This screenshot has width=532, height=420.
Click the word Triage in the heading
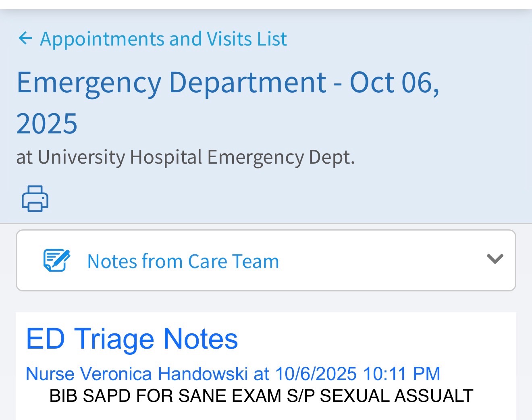coord(114,339)
